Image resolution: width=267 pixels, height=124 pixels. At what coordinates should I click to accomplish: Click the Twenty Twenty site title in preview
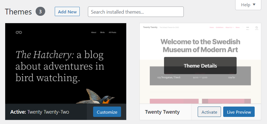(150, 27)
